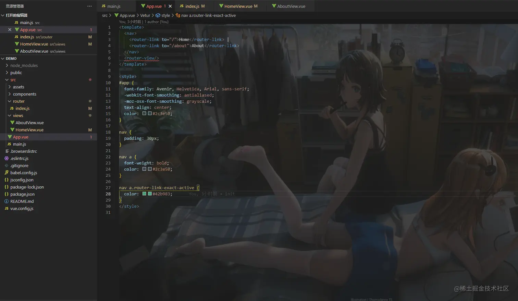Click the closing style tag

[x=129, y=206]
